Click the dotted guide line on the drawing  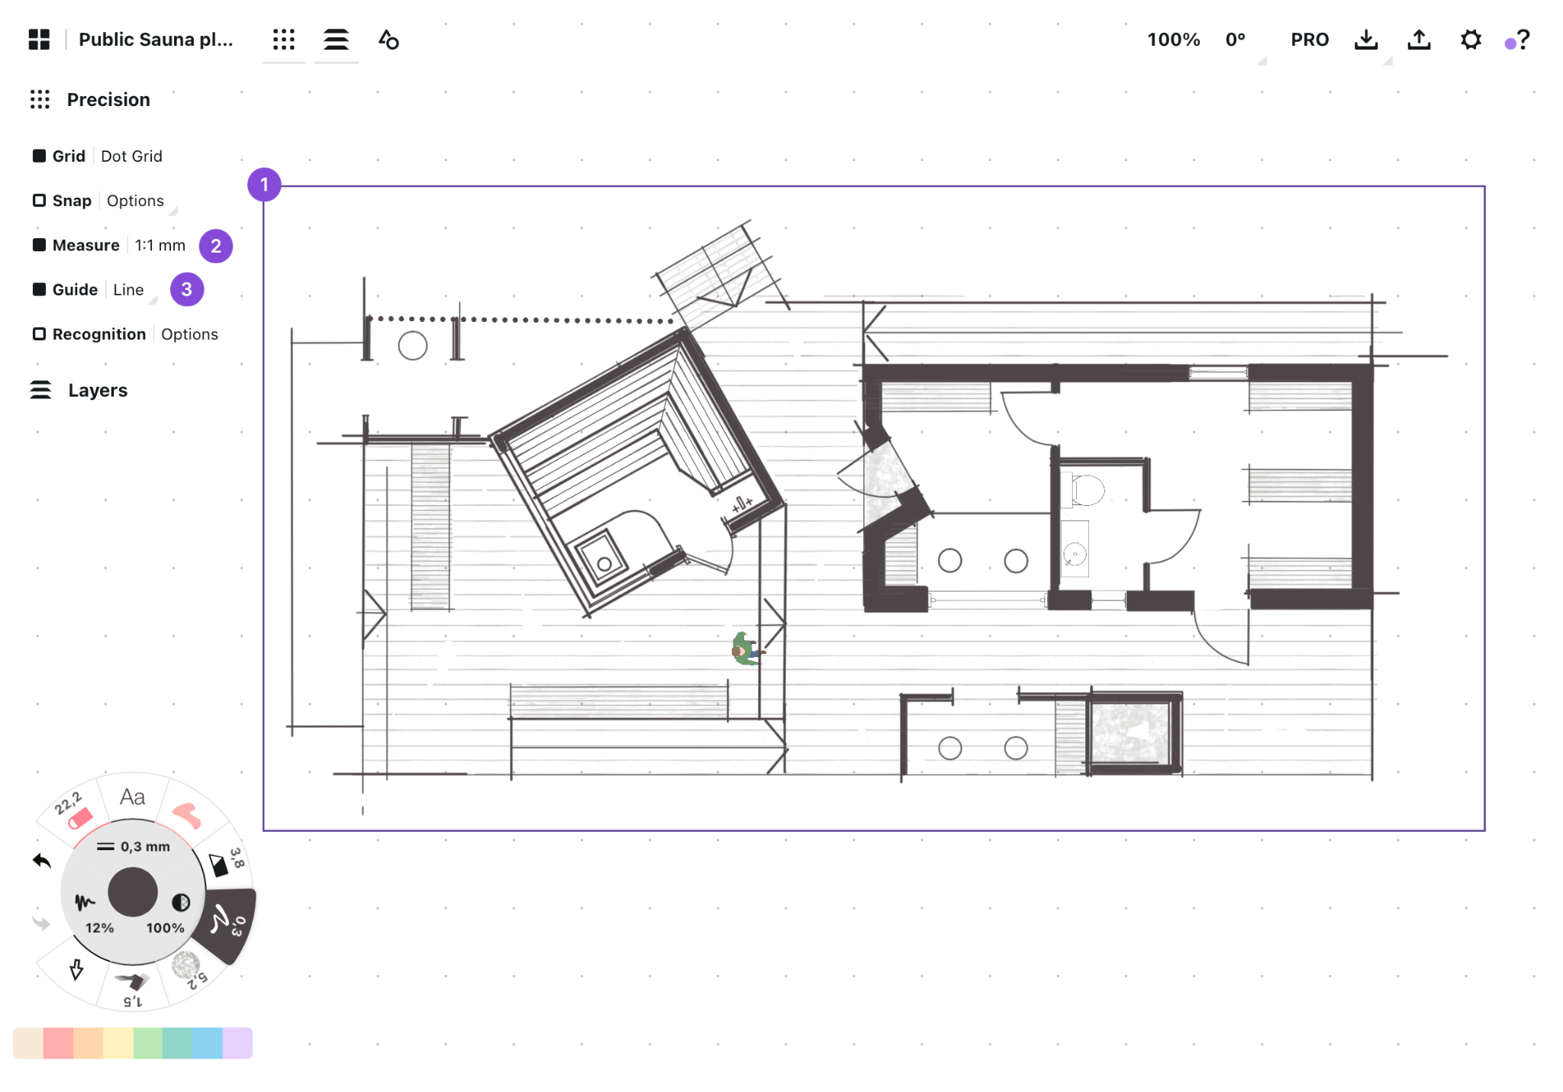(x=520, y=319)
